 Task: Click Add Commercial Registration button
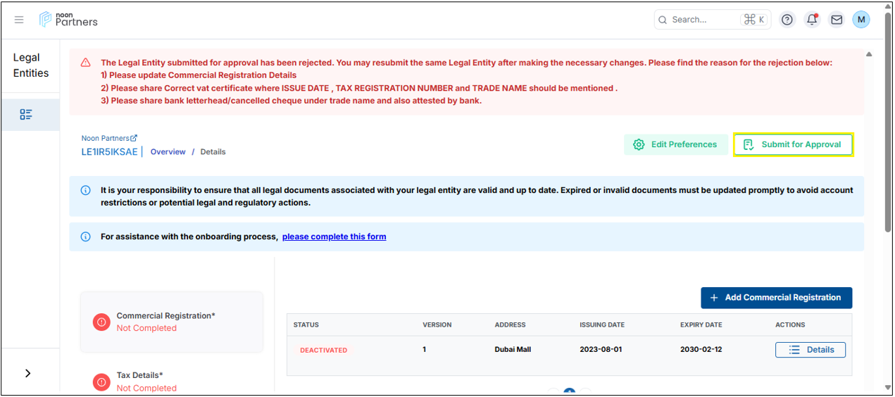point(776,298)
